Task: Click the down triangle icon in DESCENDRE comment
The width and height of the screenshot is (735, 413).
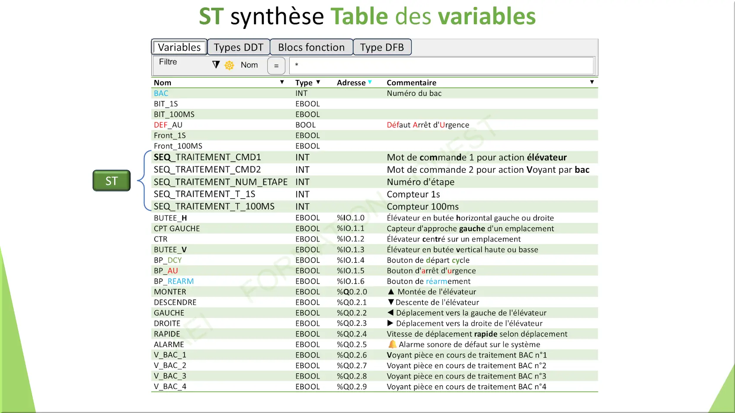Action: coord(391,302)
